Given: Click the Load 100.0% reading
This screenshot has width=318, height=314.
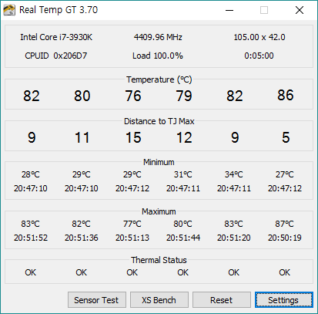Looking at the screenshot, I should pyautogui.click(x=158, y=56).
